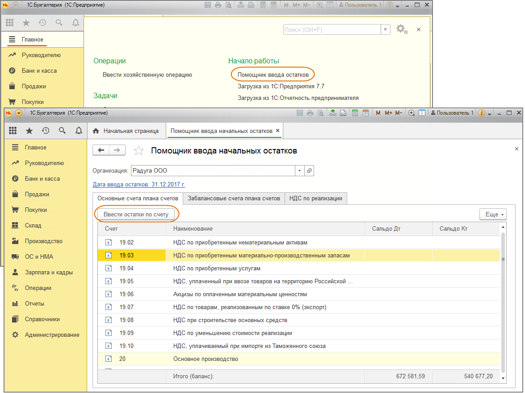Click Загрузка из 1С:Отчетность предпринимателя link
The height and width of the screenshot is (393, 525).
point(298,98)
